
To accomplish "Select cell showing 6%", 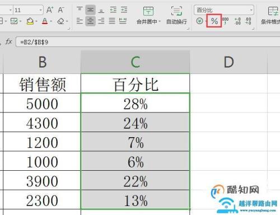I will click(136, 161).
